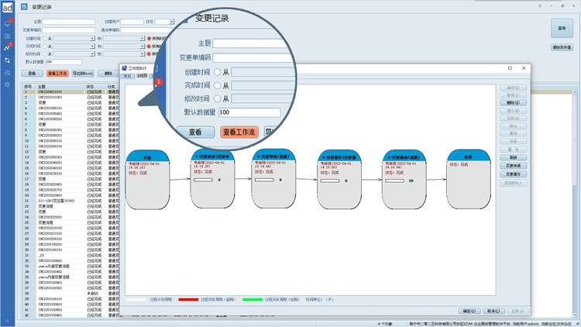Click the 'ad' logo in the sidebar
Screen dimensions: 581x327
(8, 9)
